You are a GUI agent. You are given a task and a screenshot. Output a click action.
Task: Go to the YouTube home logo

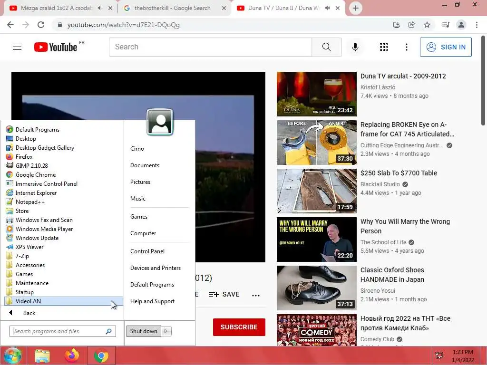(x=56, y=47)
